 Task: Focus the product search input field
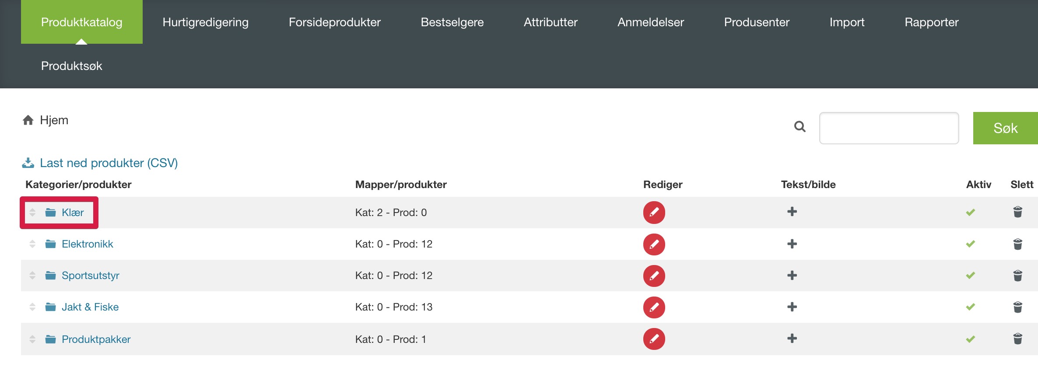click(889, 128)
